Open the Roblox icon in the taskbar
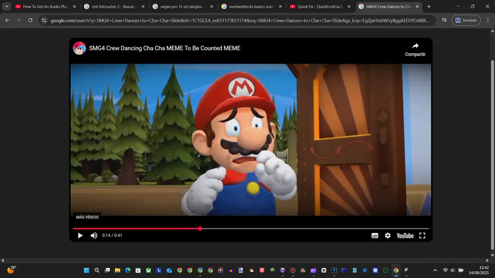This screenshot has height=278, width=495. tap(375, 270)
